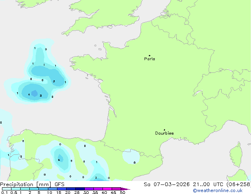Click the '0.5' legend value
The height and width of the screenshot is (194, 251).
pos(14,192)
